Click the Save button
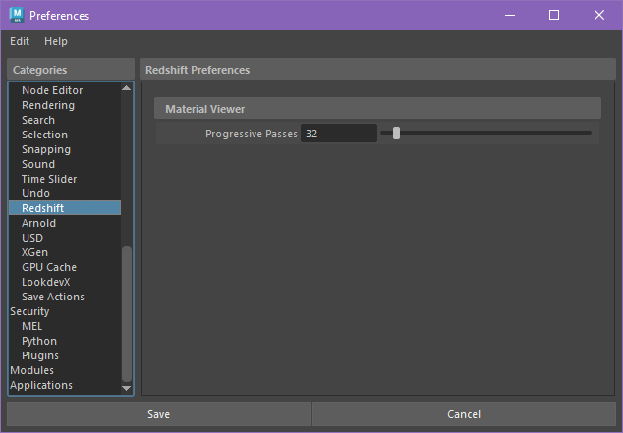 [x=158, y=414]
